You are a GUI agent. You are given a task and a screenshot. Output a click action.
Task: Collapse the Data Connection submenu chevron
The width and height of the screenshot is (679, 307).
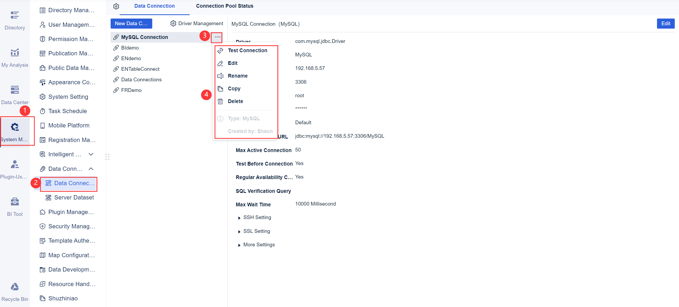coord(91,169)
